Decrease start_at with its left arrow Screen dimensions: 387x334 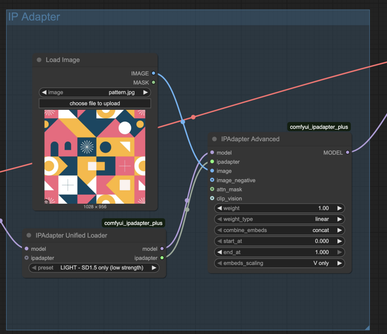[220, 241]
